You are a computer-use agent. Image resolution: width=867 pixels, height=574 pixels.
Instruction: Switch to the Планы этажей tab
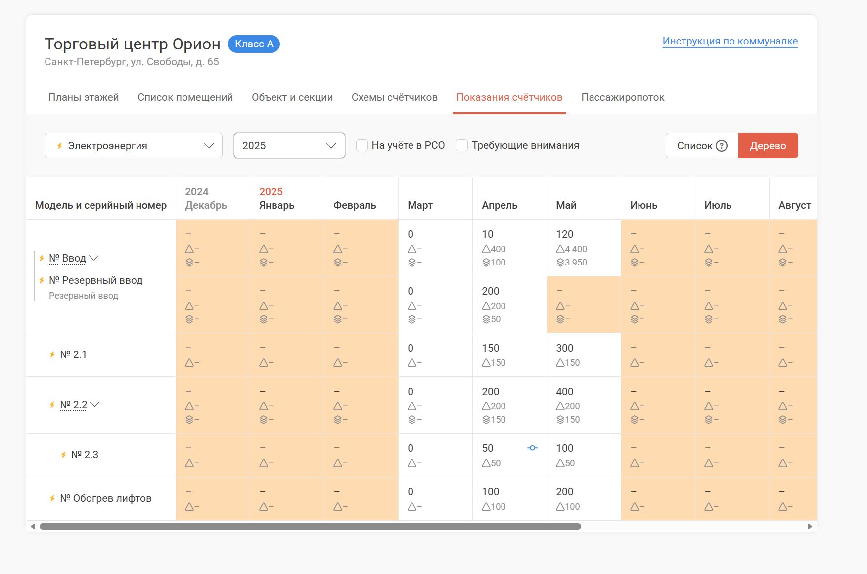[x=84, y=97]
